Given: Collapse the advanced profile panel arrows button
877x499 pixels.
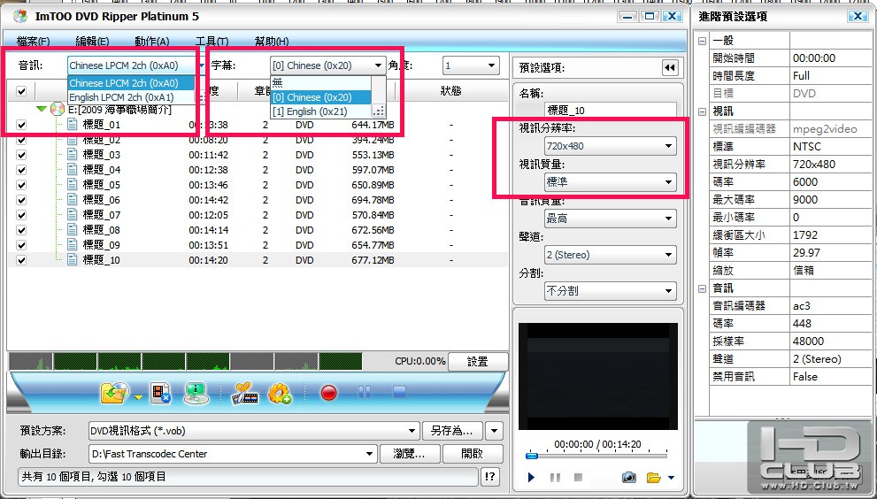Looking at the screenshot, I should [x=670, y=68].
